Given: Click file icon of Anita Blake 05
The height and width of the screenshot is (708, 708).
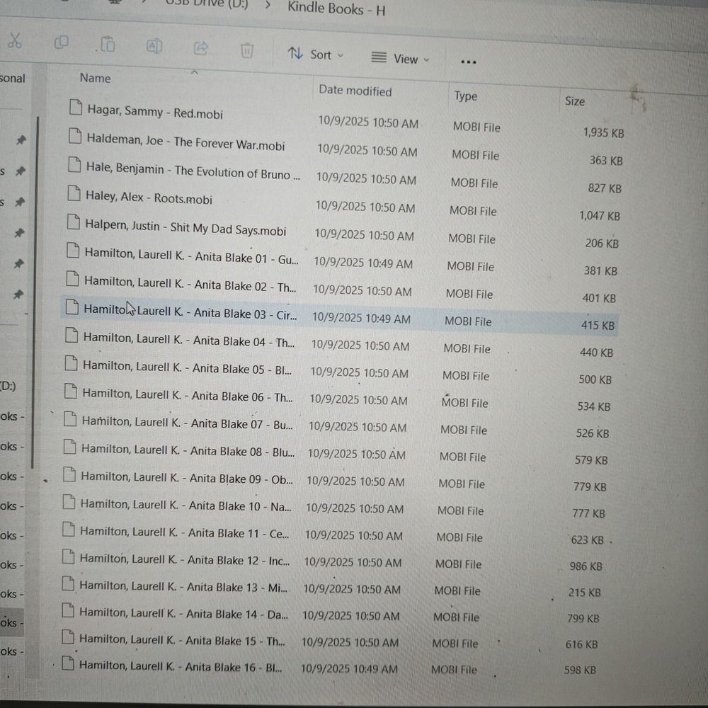Looking at the screenshot, I should coord(71,363).
